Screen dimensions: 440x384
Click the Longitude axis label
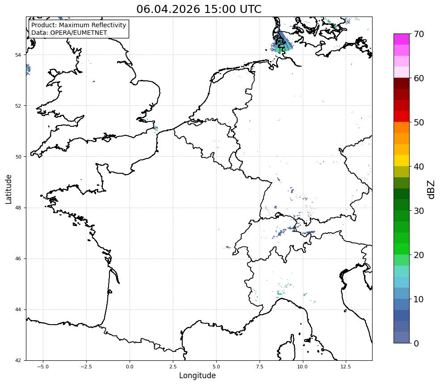197,376
